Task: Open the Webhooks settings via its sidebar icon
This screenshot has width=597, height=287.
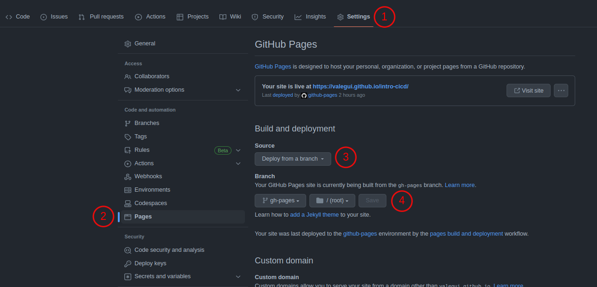Action: tap(128, 176)
